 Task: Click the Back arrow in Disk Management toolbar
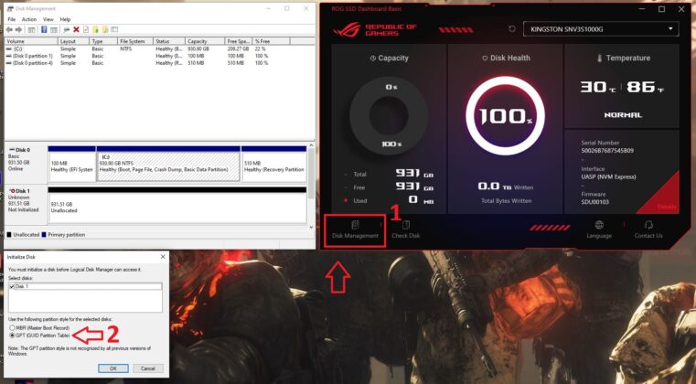pos(9,30)
